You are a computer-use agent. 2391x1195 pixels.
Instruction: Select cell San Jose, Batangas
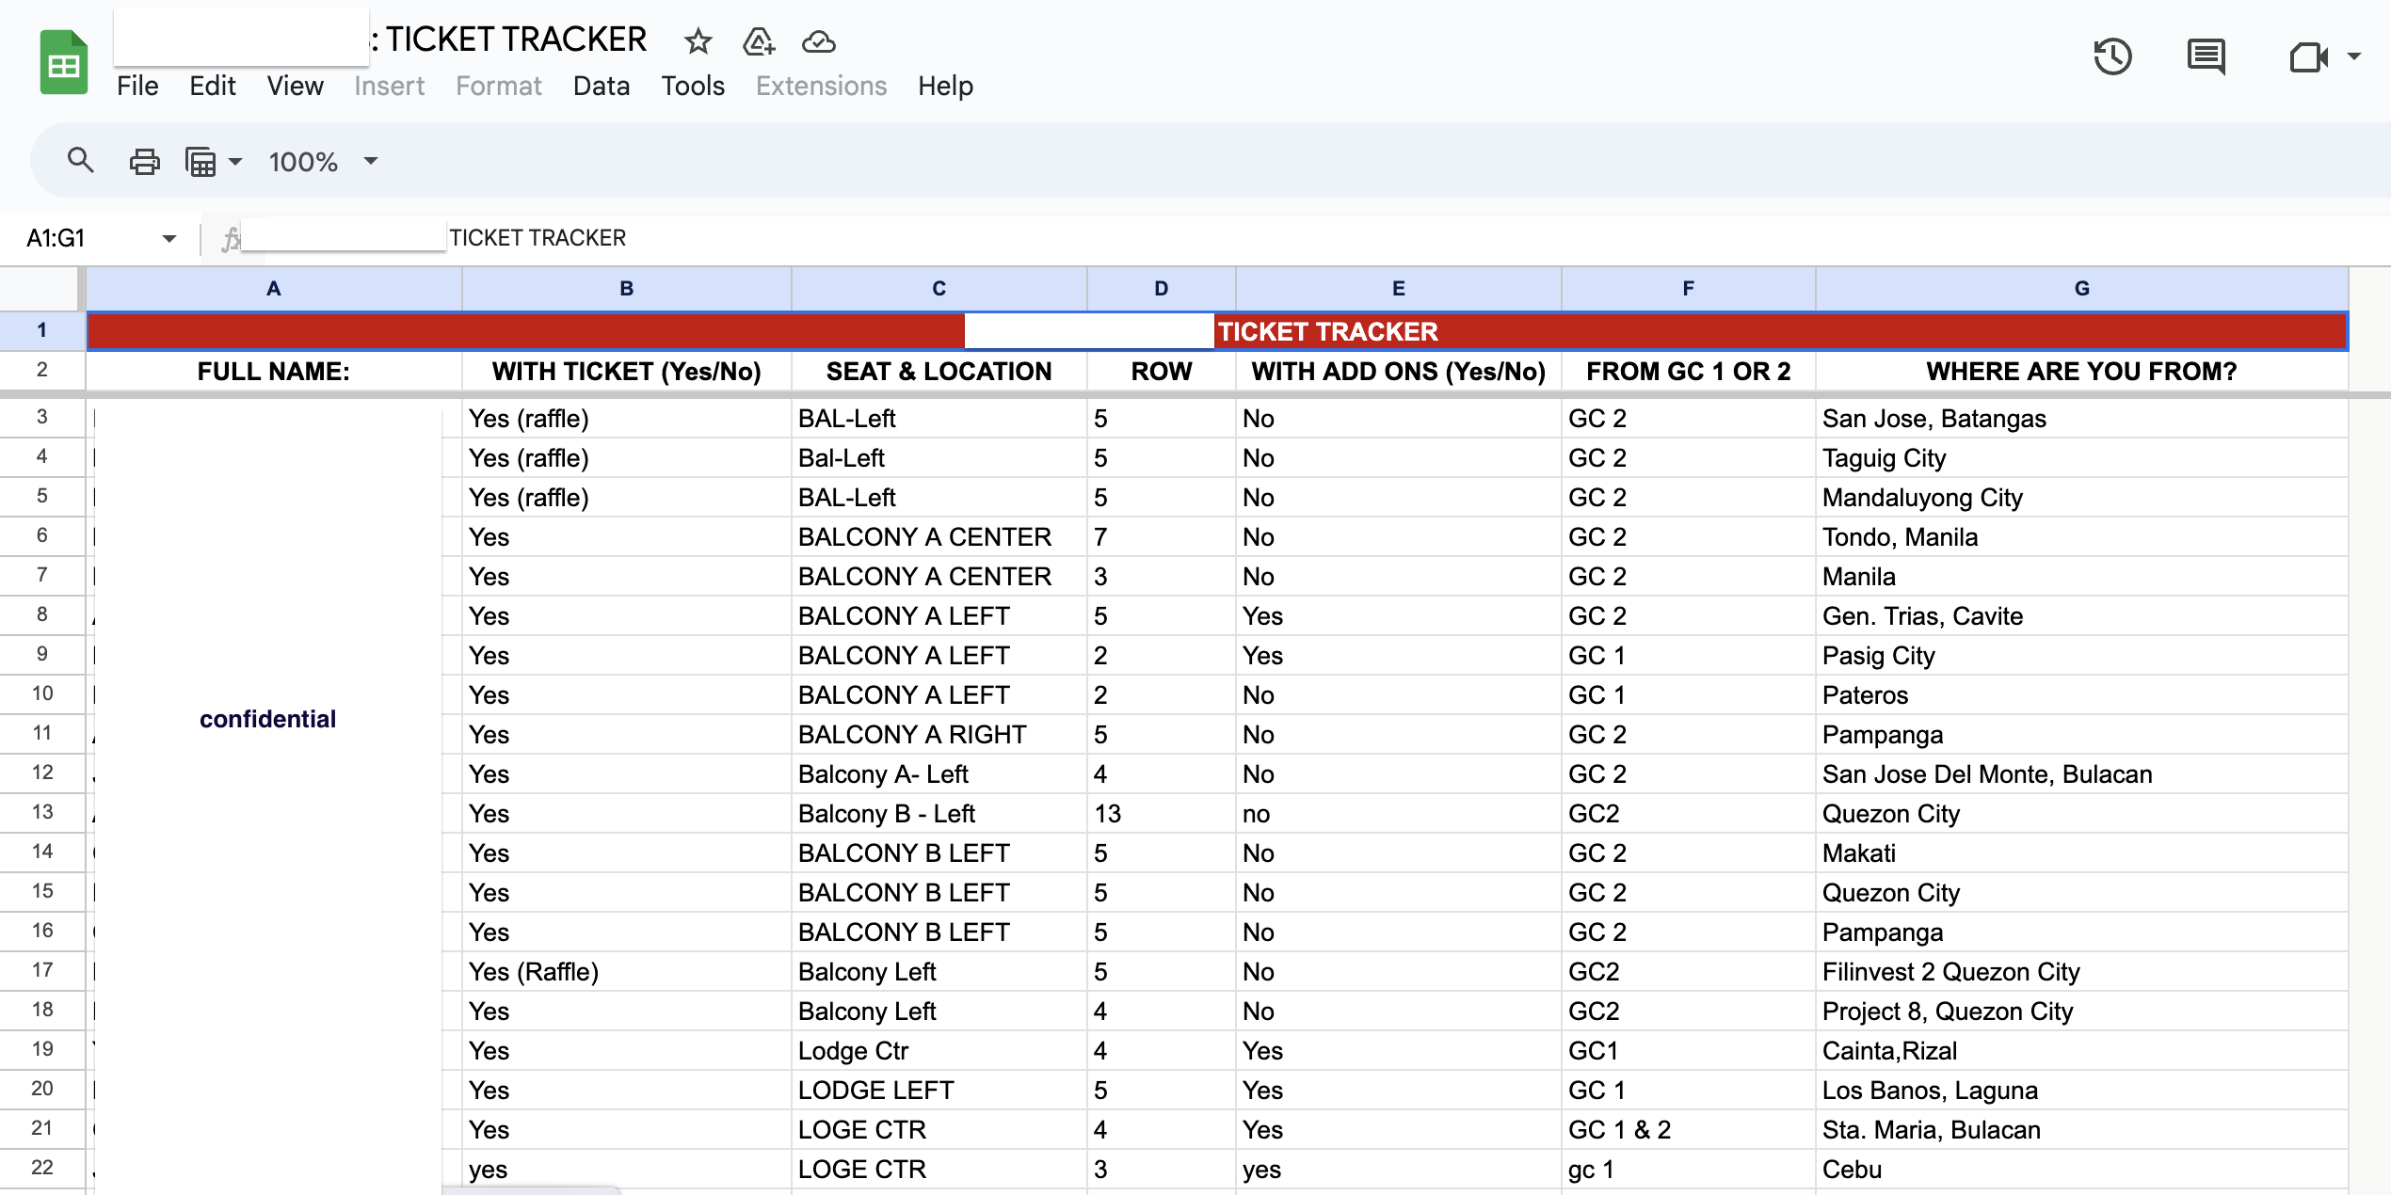tap(2082, 419)
